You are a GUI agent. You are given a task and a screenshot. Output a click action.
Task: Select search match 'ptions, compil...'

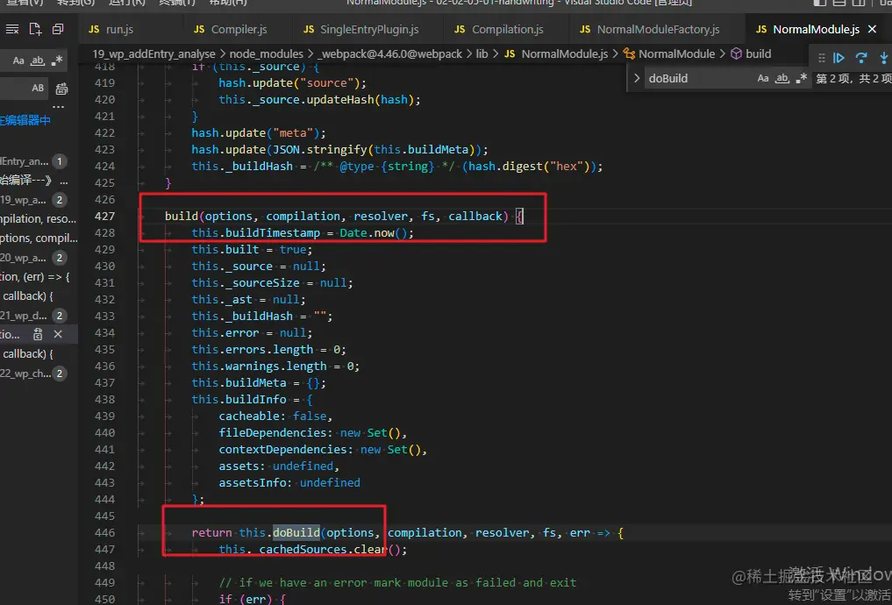[x=39, y=238]
